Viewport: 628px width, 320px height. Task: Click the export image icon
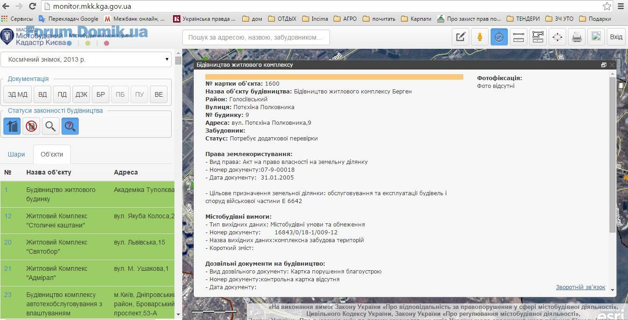click(x=596, y=37)
